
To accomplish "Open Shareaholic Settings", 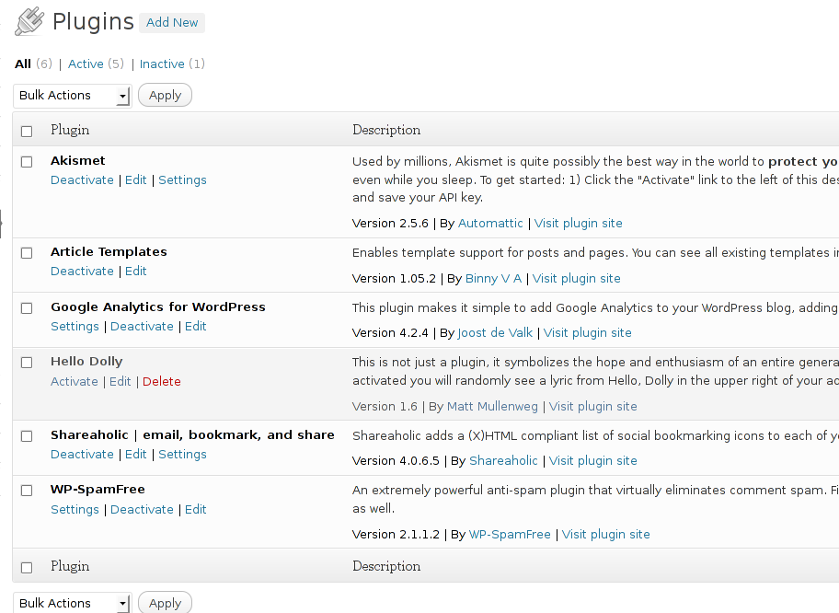I will [182, 455].
